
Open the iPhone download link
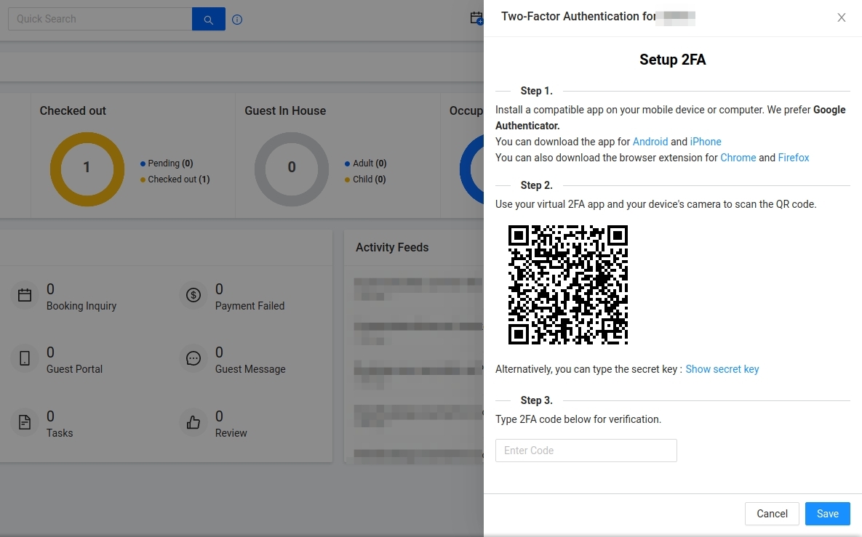(706, 142)
